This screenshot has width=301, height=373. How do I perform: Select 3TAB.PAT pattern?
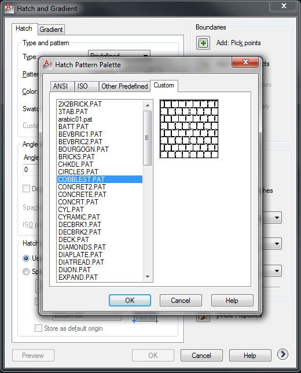pos(100,112)
